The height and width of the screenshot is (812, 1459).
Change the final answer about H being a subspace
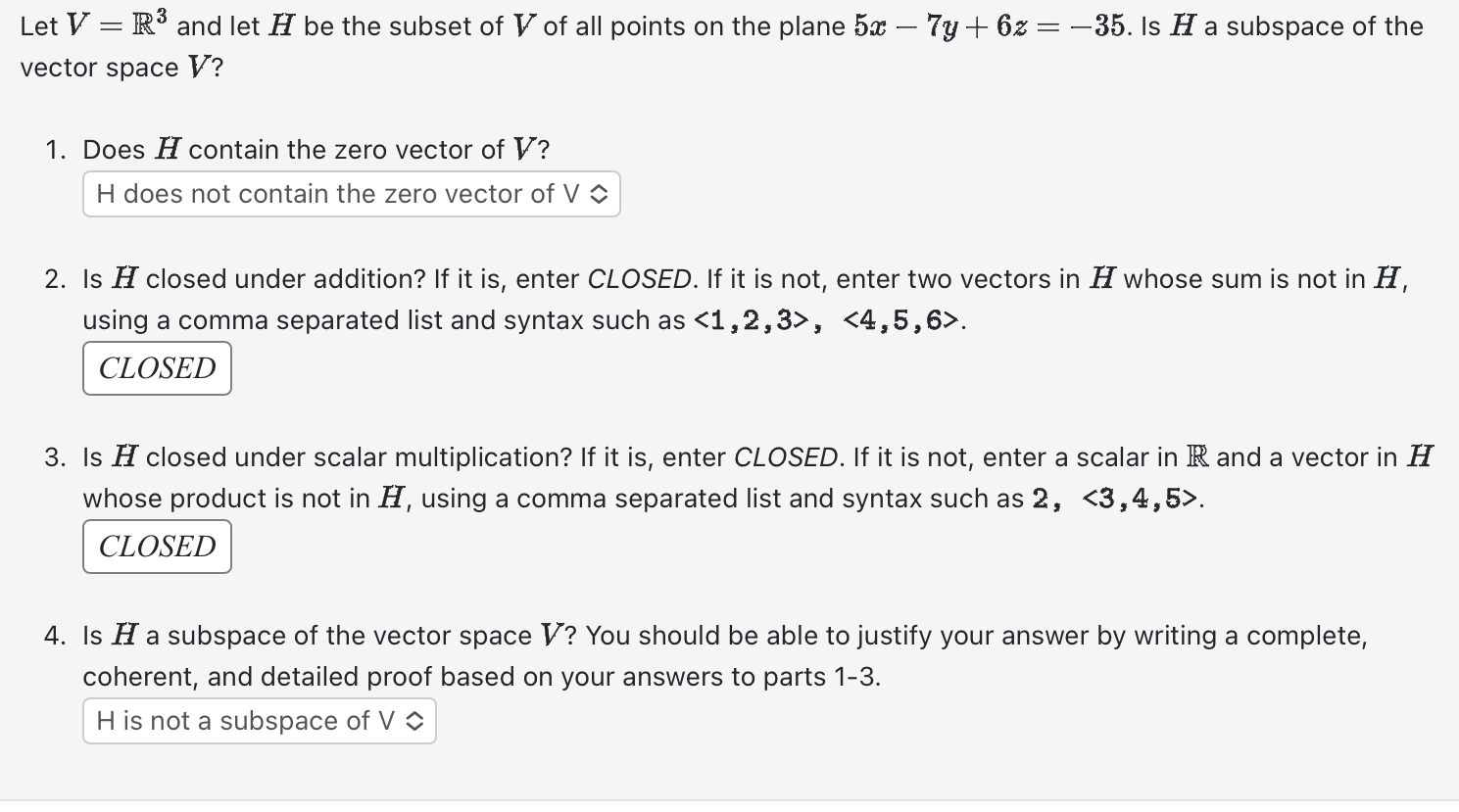click(259, 721)
